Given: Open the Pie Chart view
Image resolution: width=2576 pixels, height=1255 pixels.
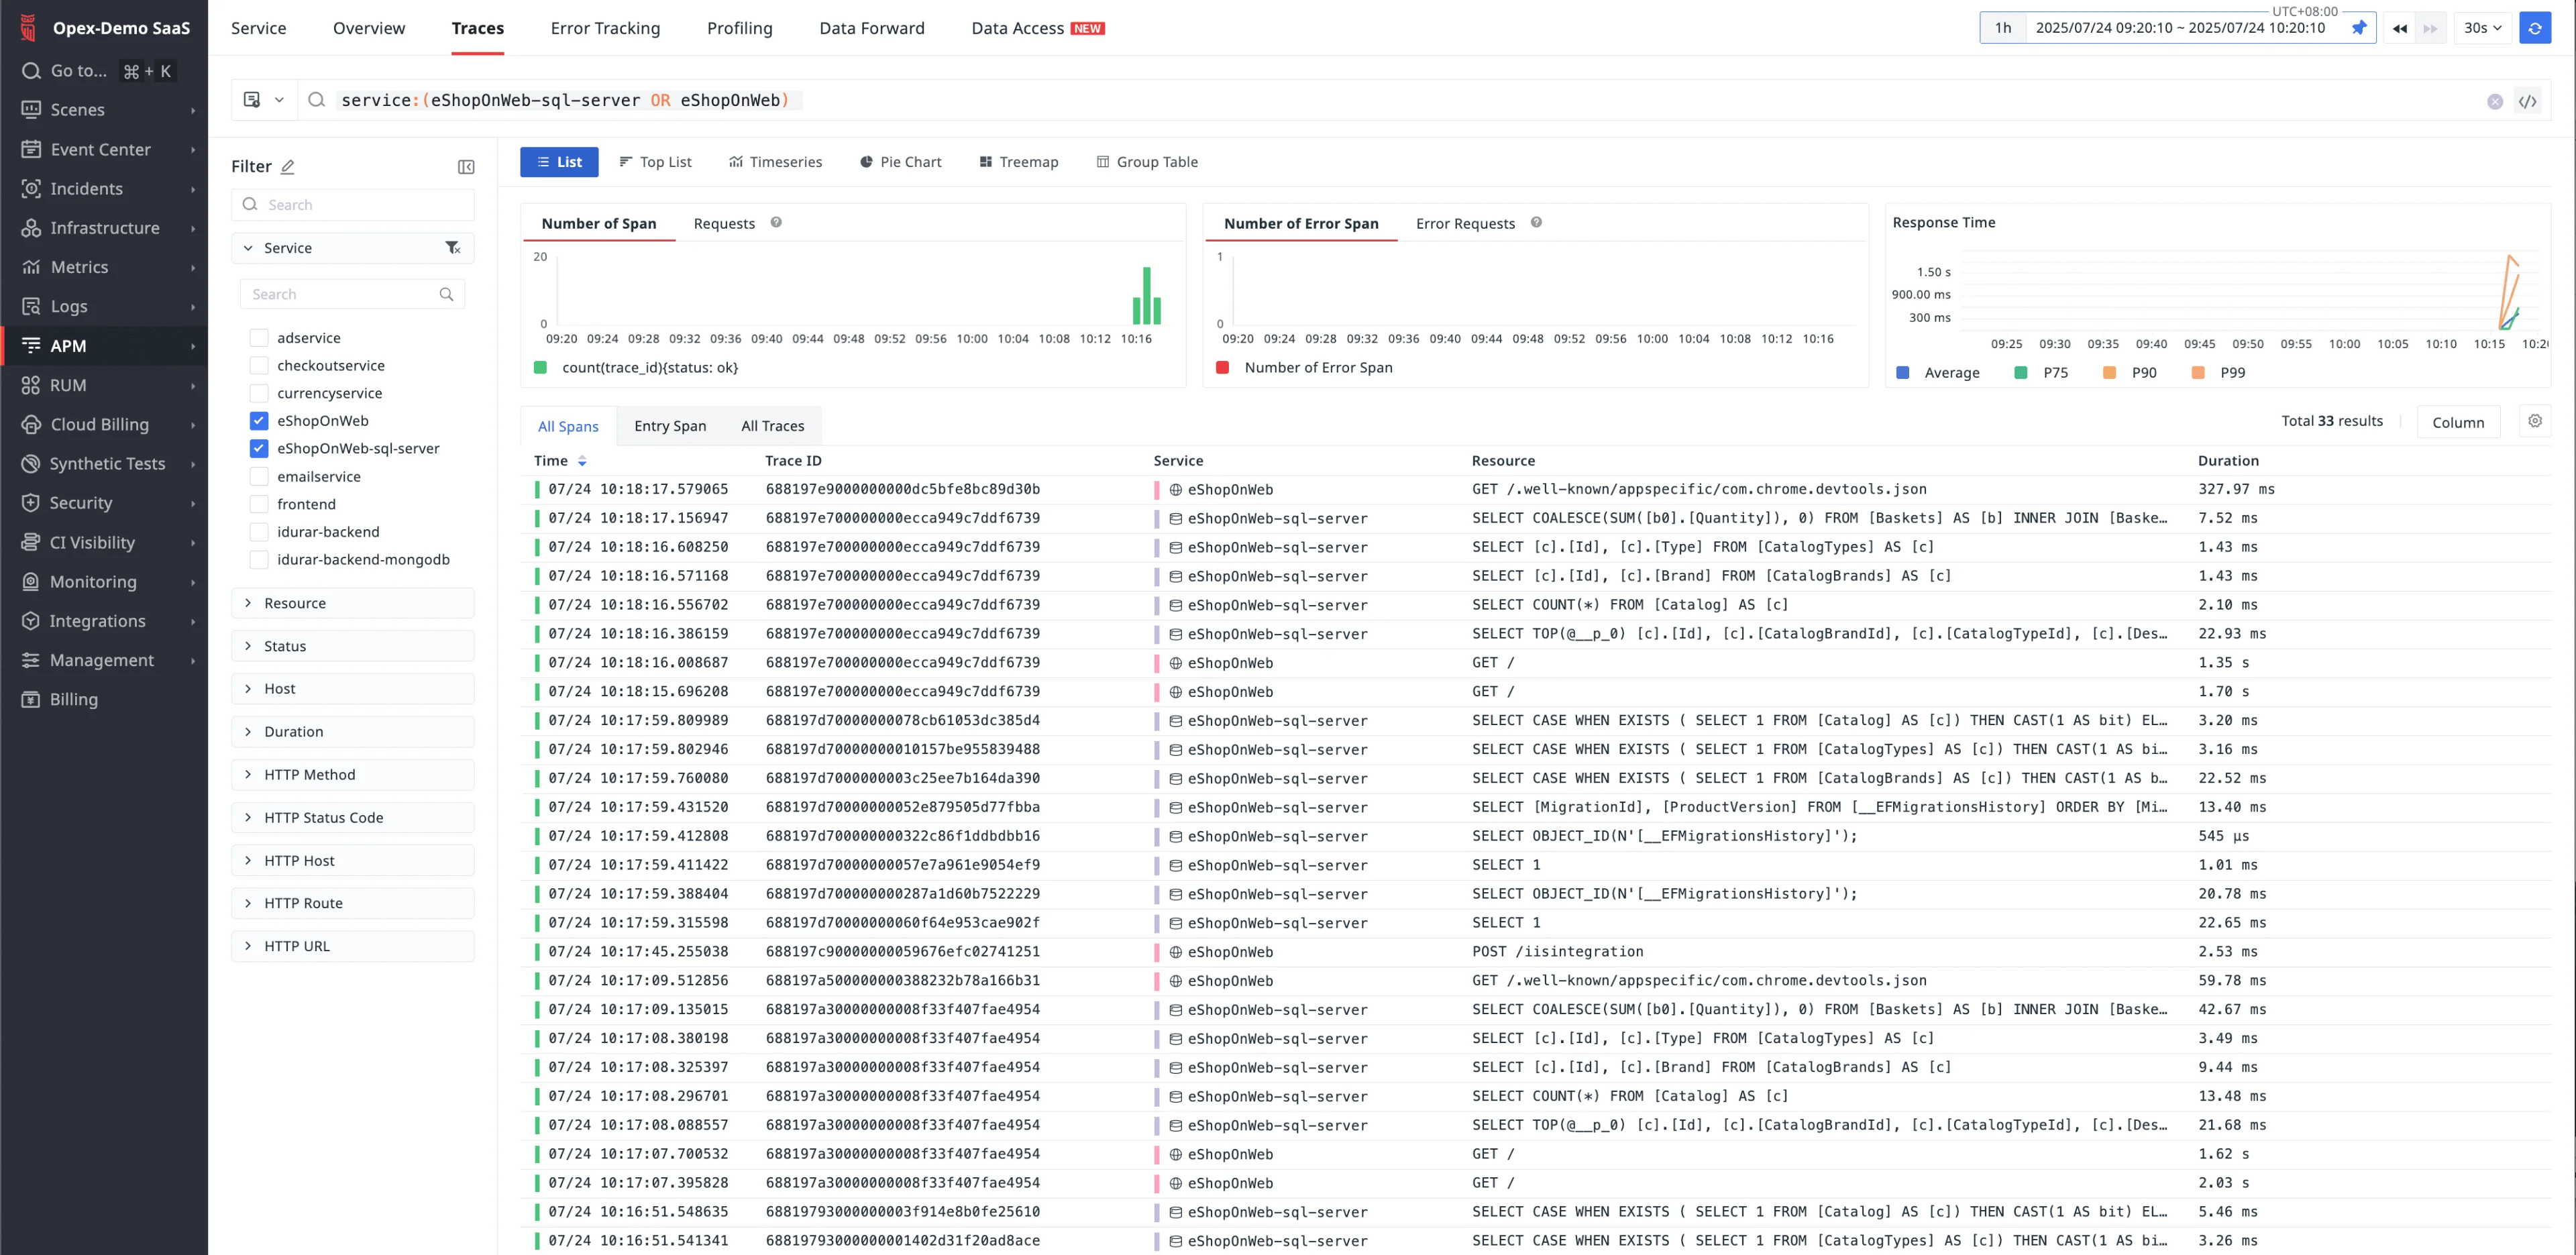Looking at the screenshot, I should pyautogui.click(x=900, y=162).
